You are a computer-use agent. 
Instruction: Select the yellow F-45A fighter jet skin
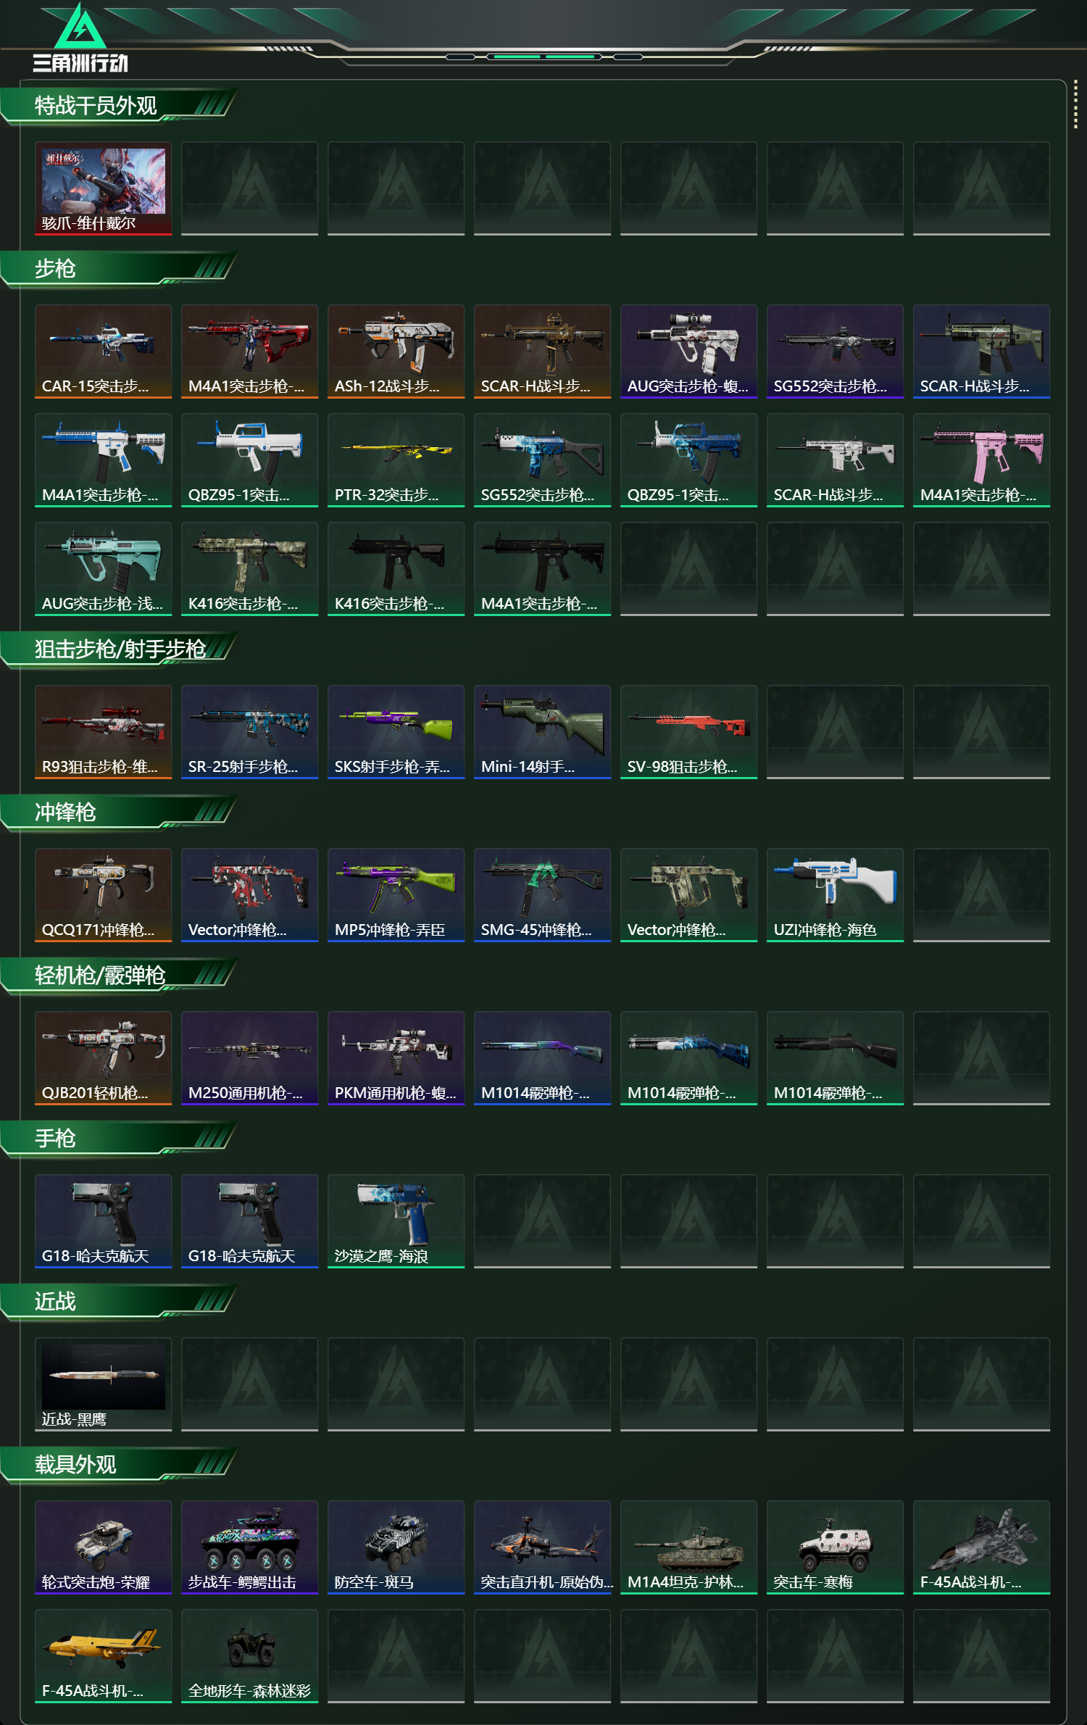[103, 1656]
